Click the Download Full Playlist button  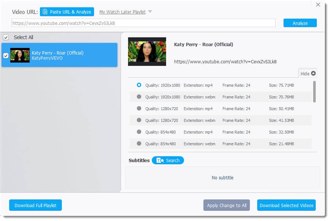pyautogui.click(x=35, y=205)
